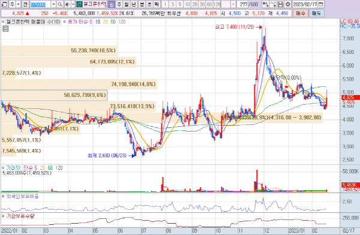Open the data table grid icon on chart
The image size is (360, 235).
pyautogui.click(x=5, y=29)
